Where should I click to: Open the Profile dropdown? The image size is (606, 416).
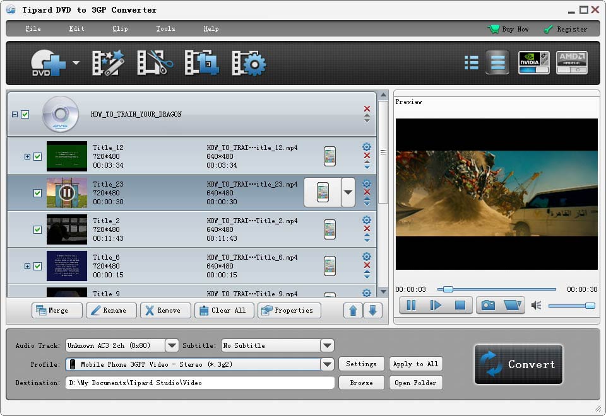(x=328, y=364)
